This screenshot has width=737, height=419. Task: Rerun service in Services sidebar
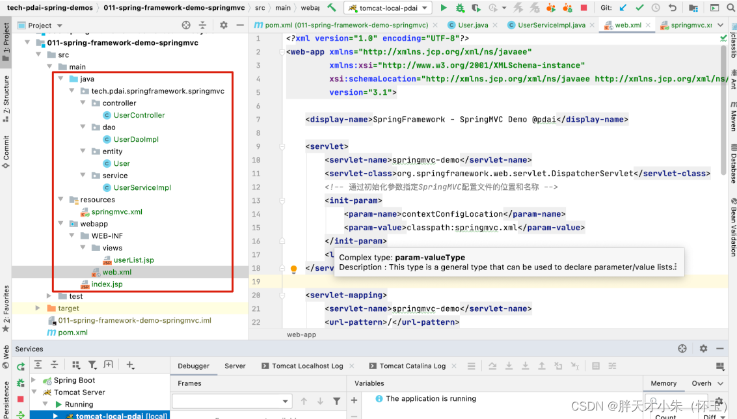click(21, 366)
